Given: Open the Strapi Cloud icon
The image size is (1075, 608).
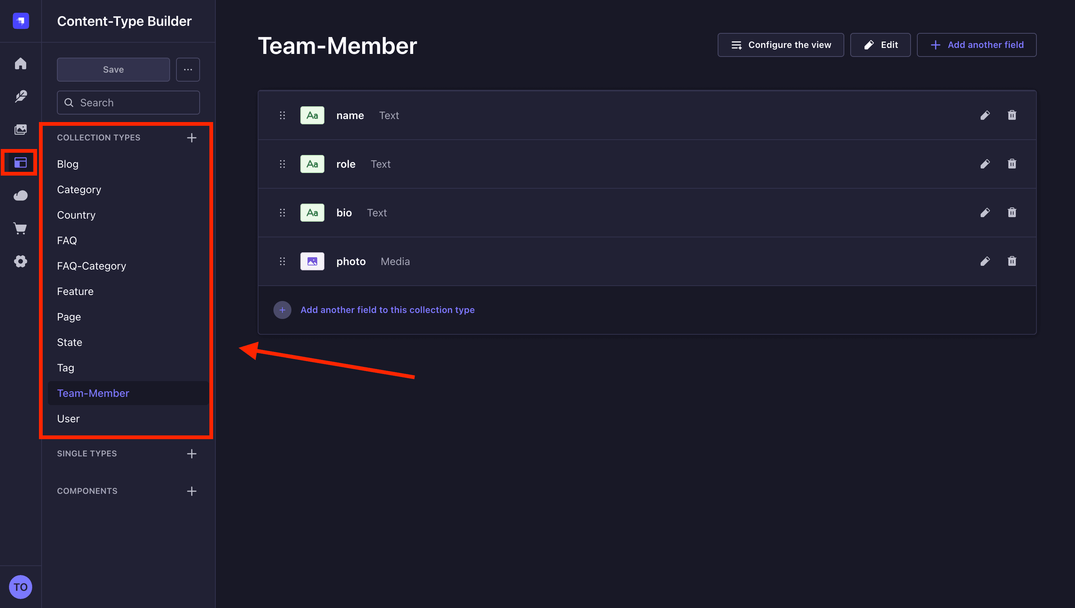Looking at the screenshot, I should tap(21, 195).
